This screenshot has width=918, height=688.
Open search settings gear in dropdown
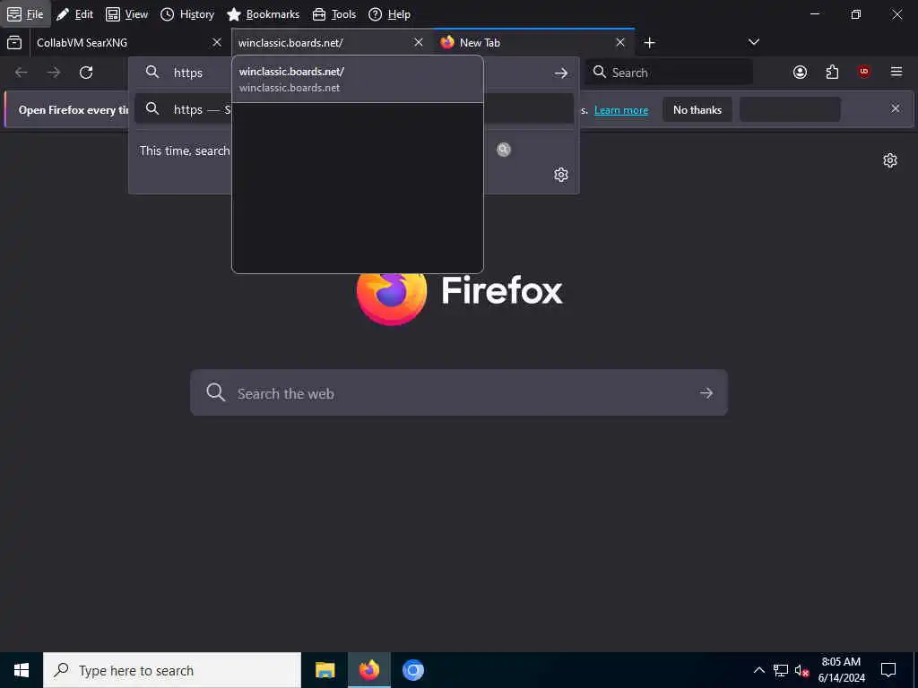click(561, 175)
